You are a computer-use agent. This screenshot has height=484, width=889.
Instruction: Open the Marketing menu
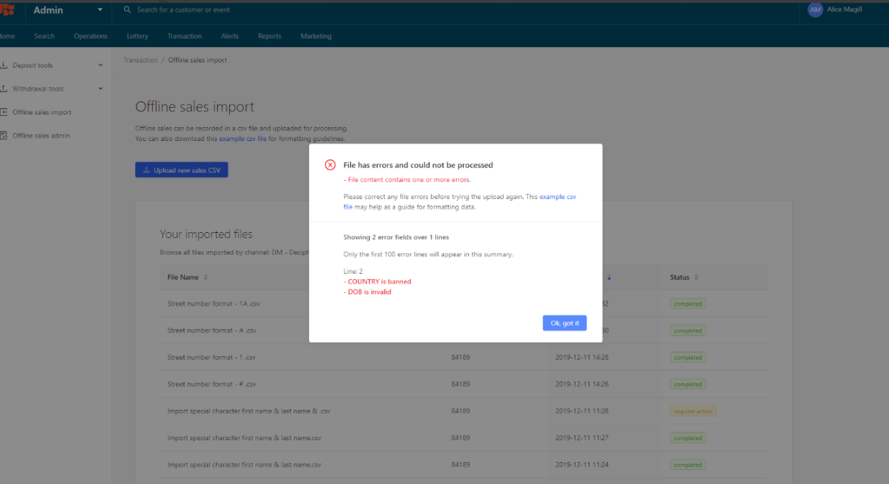point(316,36)
